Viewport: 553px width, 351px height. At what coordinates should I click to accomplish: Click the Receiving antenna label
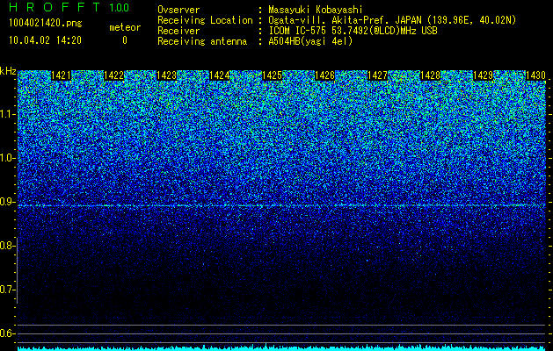[202, 41]
